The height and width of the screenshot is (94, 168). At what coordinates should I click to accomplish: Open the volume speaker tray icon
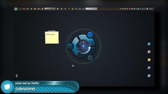pyautogui.click(x=127, y=9)
